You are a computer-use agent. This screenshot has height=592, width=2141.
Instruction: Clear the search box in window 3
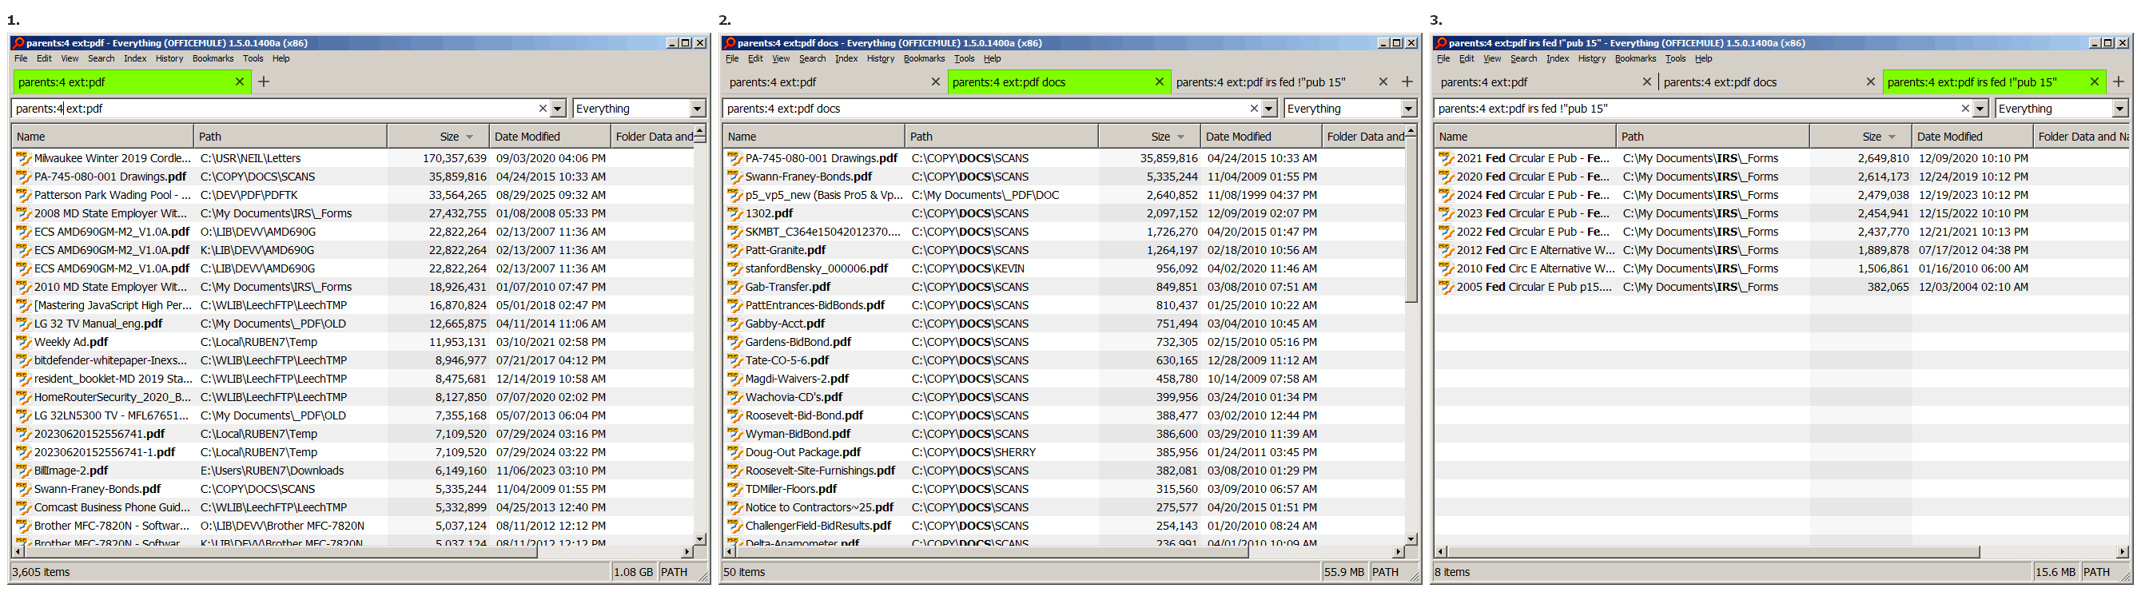[1966, 108]
